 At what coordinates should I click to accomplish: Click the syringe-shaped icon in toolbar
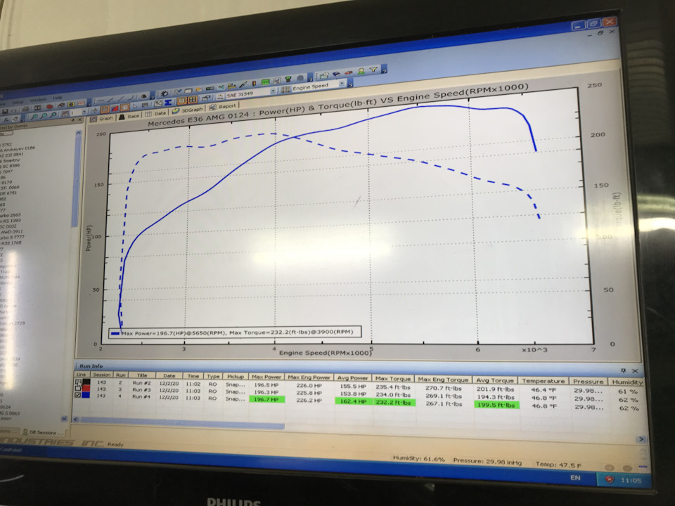pos(243,84)
